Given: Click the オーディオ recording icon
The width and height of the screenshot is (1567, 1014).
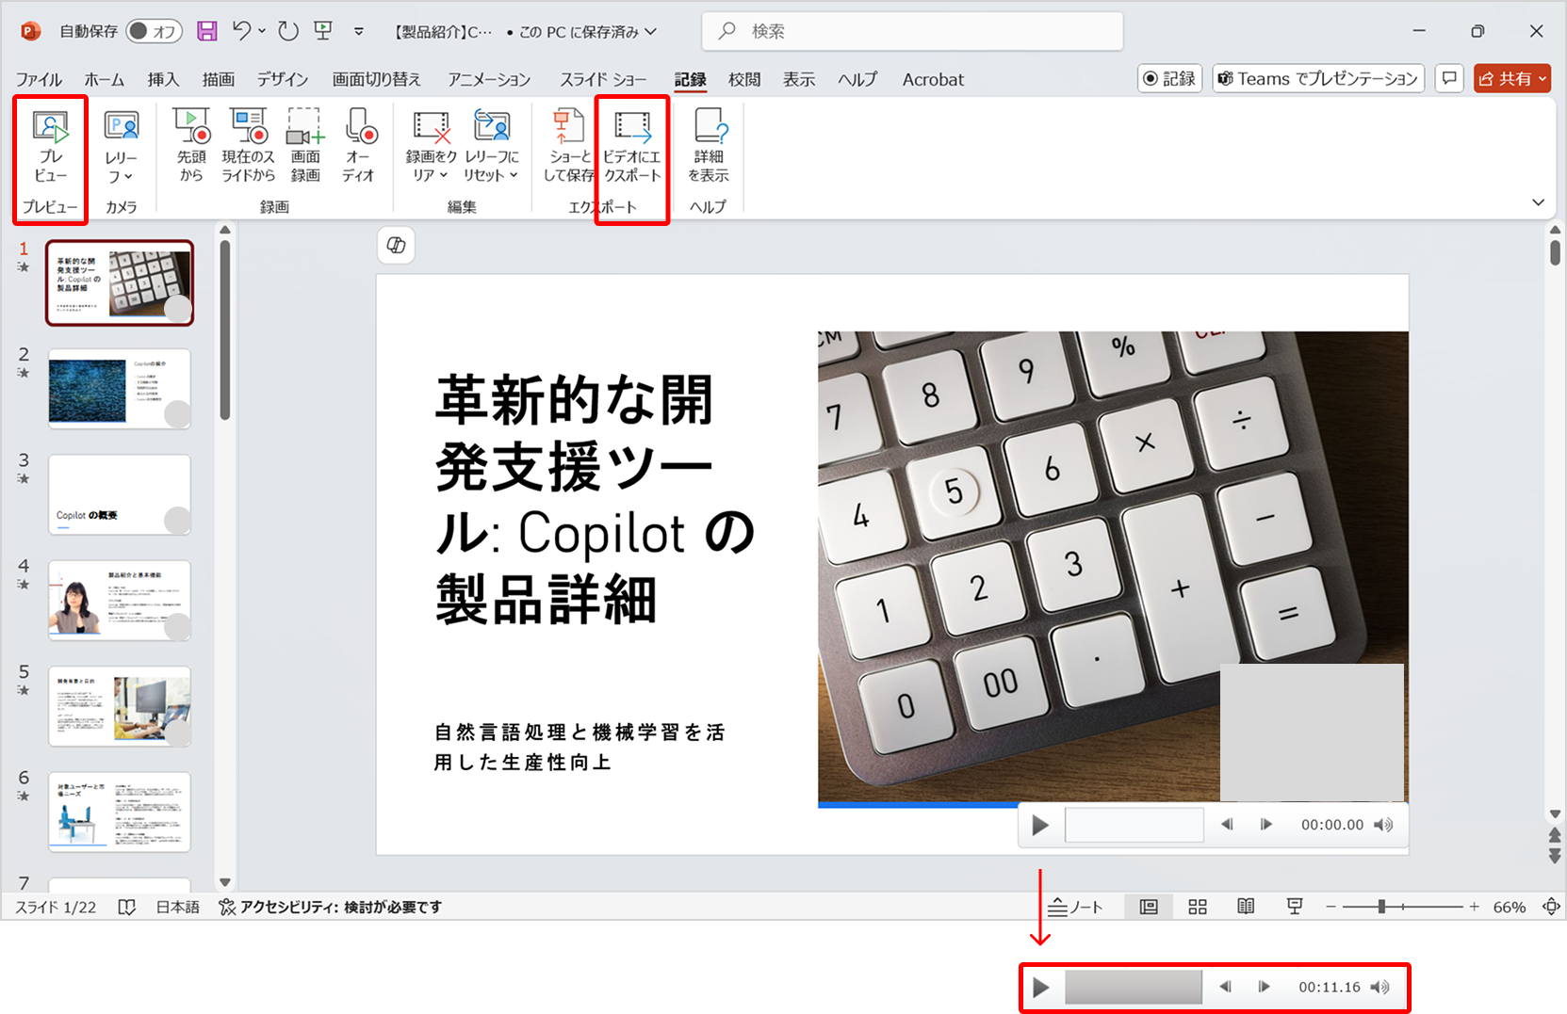Looking at the screenshot, I should (359, 146).
